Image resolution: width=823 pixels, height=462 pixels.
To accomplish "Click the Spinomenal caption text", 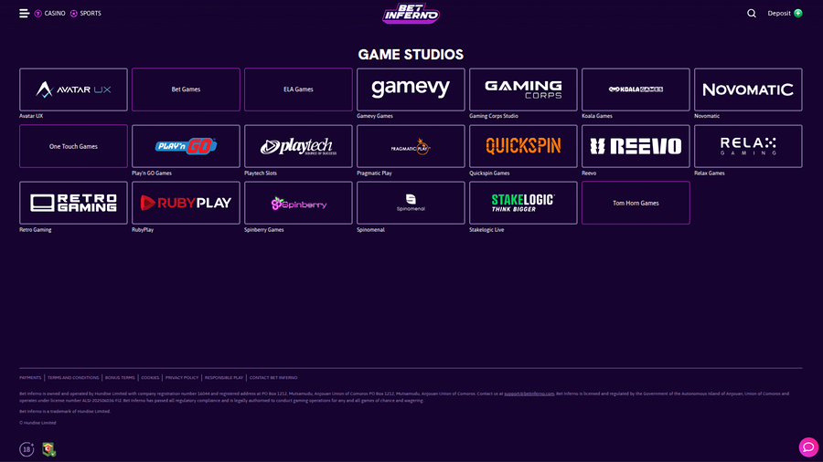I will click(x=370, y=229).
